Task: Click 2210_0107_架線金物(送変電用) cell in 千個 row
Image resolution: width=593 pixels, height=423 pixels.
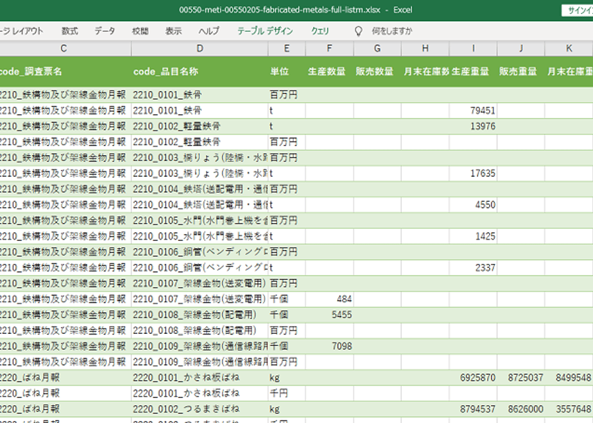Action: click(200, 299)
